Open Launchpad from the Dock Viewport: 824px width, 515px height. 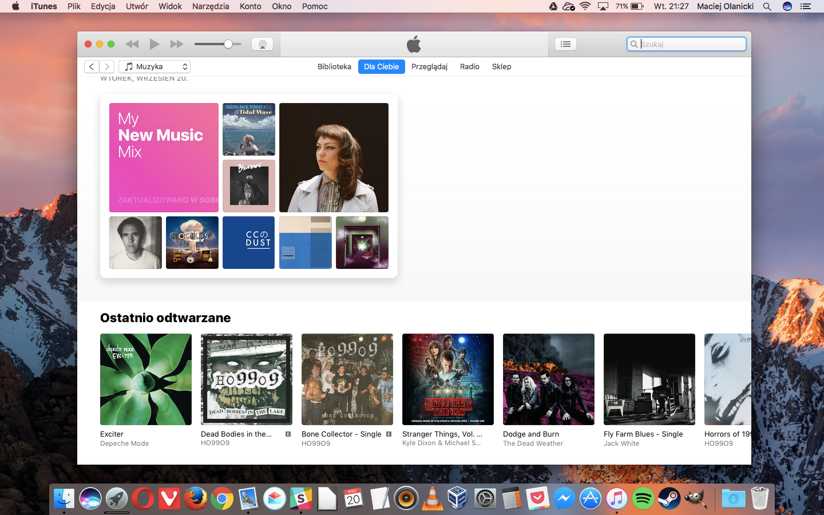point(117,499)
